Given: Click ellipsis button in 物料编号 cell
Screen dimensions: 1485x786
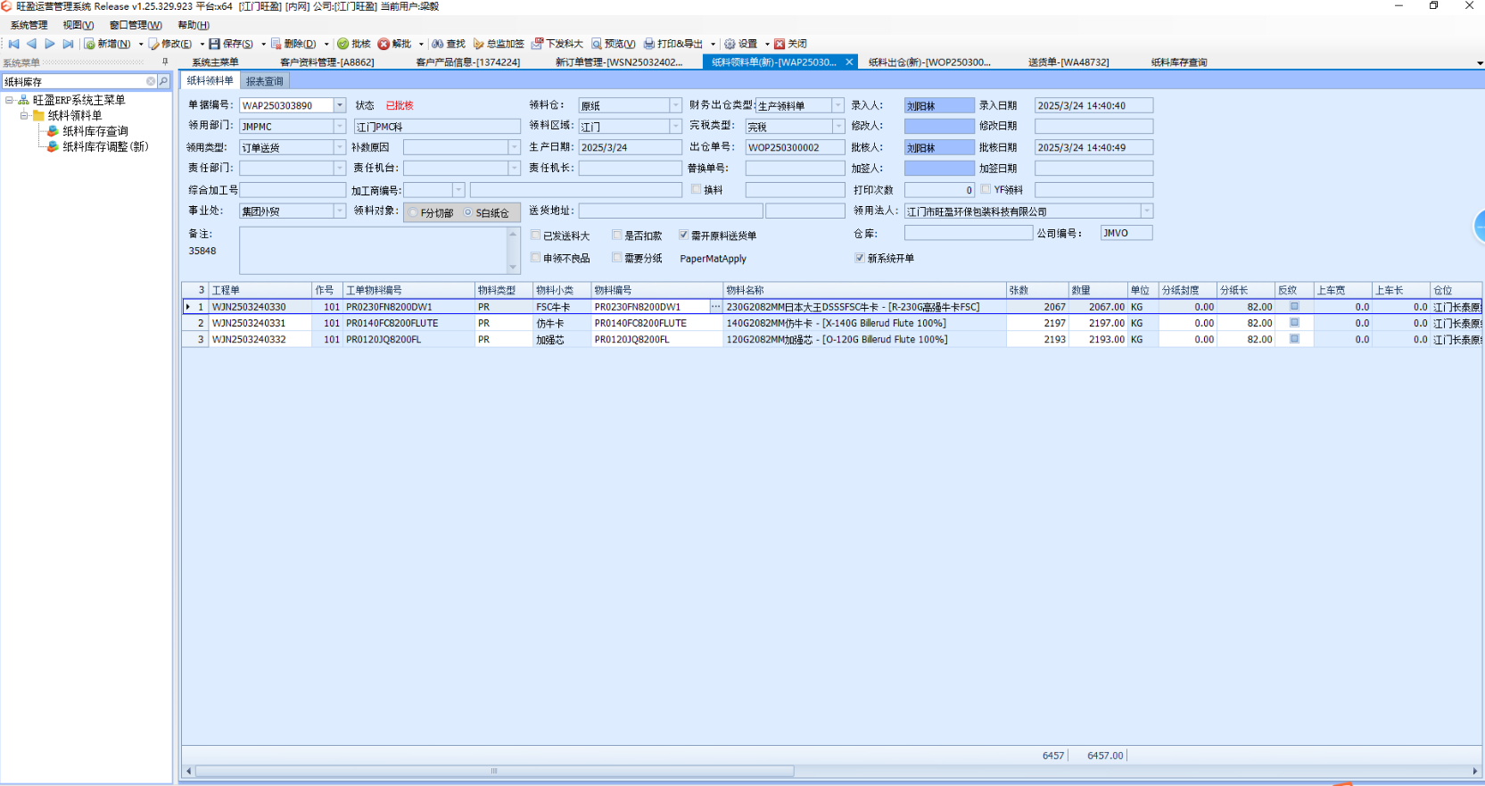Looking at the screenshot, I should click(x=715, y=306).
